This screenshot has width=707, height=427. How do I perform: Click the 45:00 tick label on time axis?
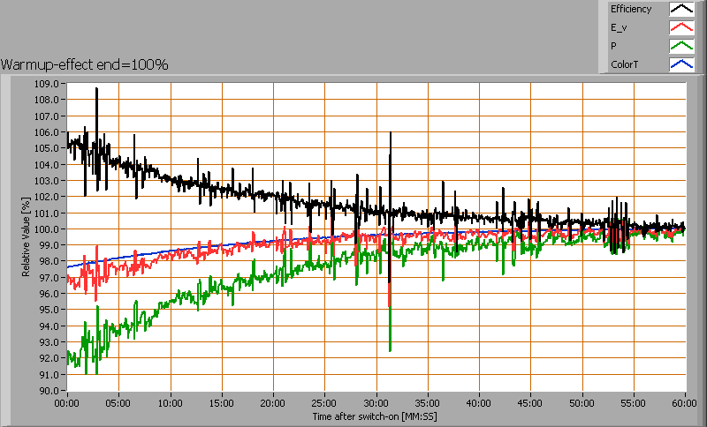click(530, 402)
